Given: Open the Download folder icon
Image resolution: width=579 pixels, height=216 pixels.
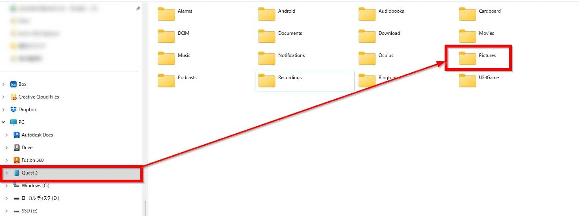Looking at the screenshot, I should [x=367, y=36].
